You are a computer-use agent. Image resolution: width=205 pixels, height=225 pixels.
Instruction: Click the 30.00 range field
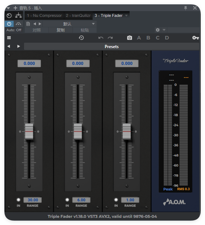tap(33, 200)
